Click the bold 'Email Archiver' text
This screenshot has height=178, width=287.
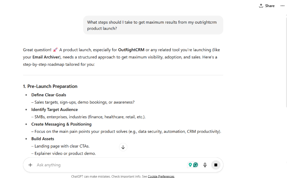pyautogui.click(x=46, y=57)
